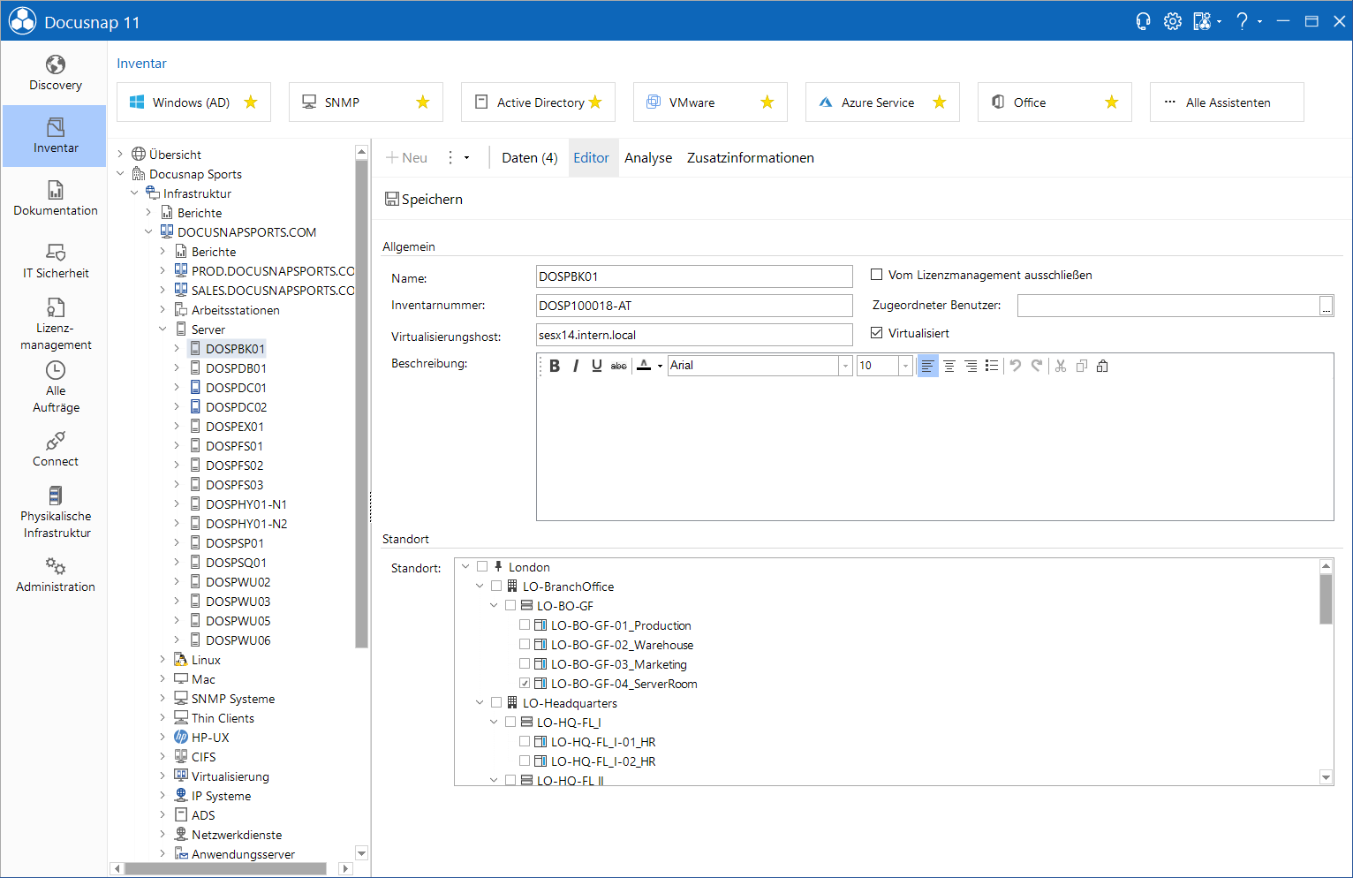Open the more options dropdown beside Neu
This screenshot has height=878, width=1353.
click(x=457, y=158)
